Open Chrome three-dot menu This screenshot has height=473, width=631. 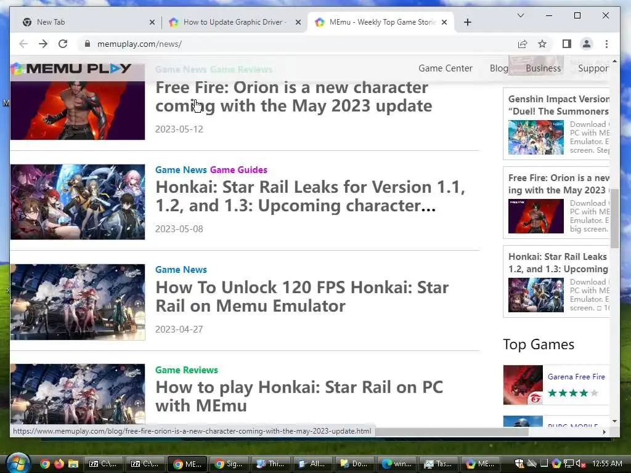click(x=606, y=44)
